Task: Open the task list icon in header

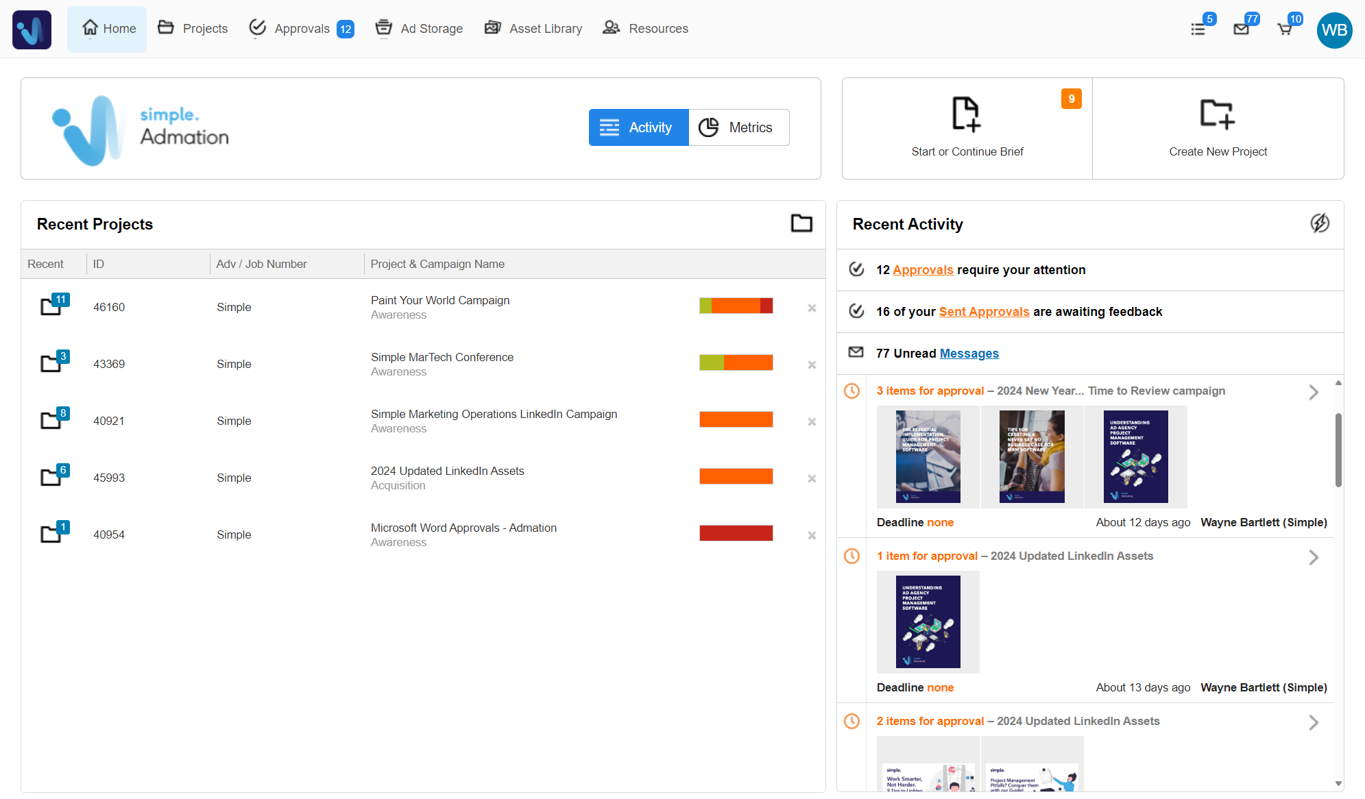Action: (x=1198, y=29)
